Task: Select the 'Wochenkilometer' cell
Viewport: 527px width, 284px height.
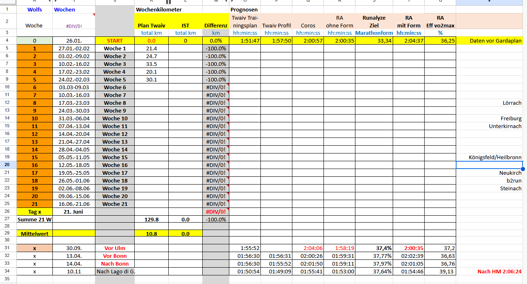Action: (x=158, y=9)
